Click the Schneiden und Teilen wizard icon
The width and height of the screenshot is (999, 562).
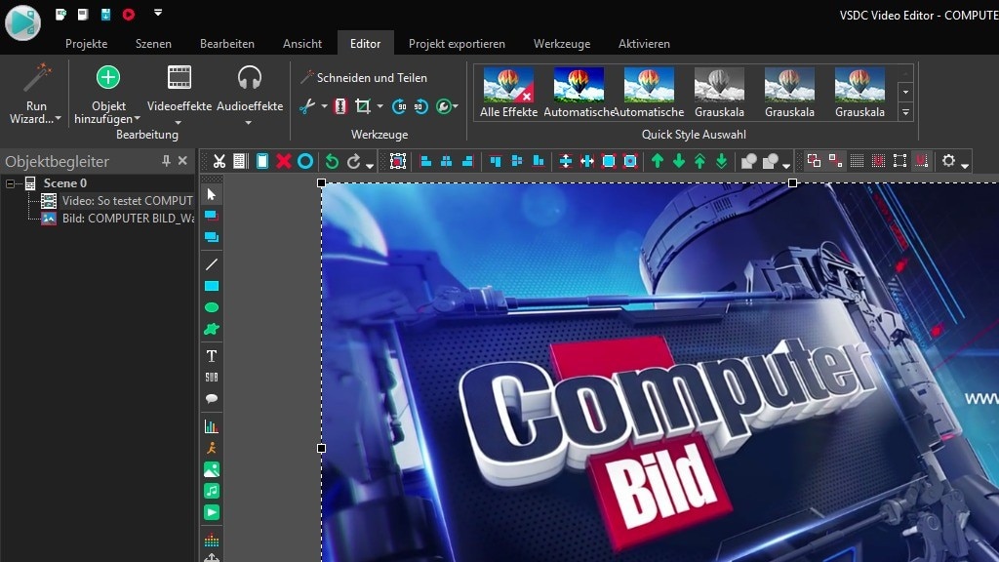click(306, 77)
